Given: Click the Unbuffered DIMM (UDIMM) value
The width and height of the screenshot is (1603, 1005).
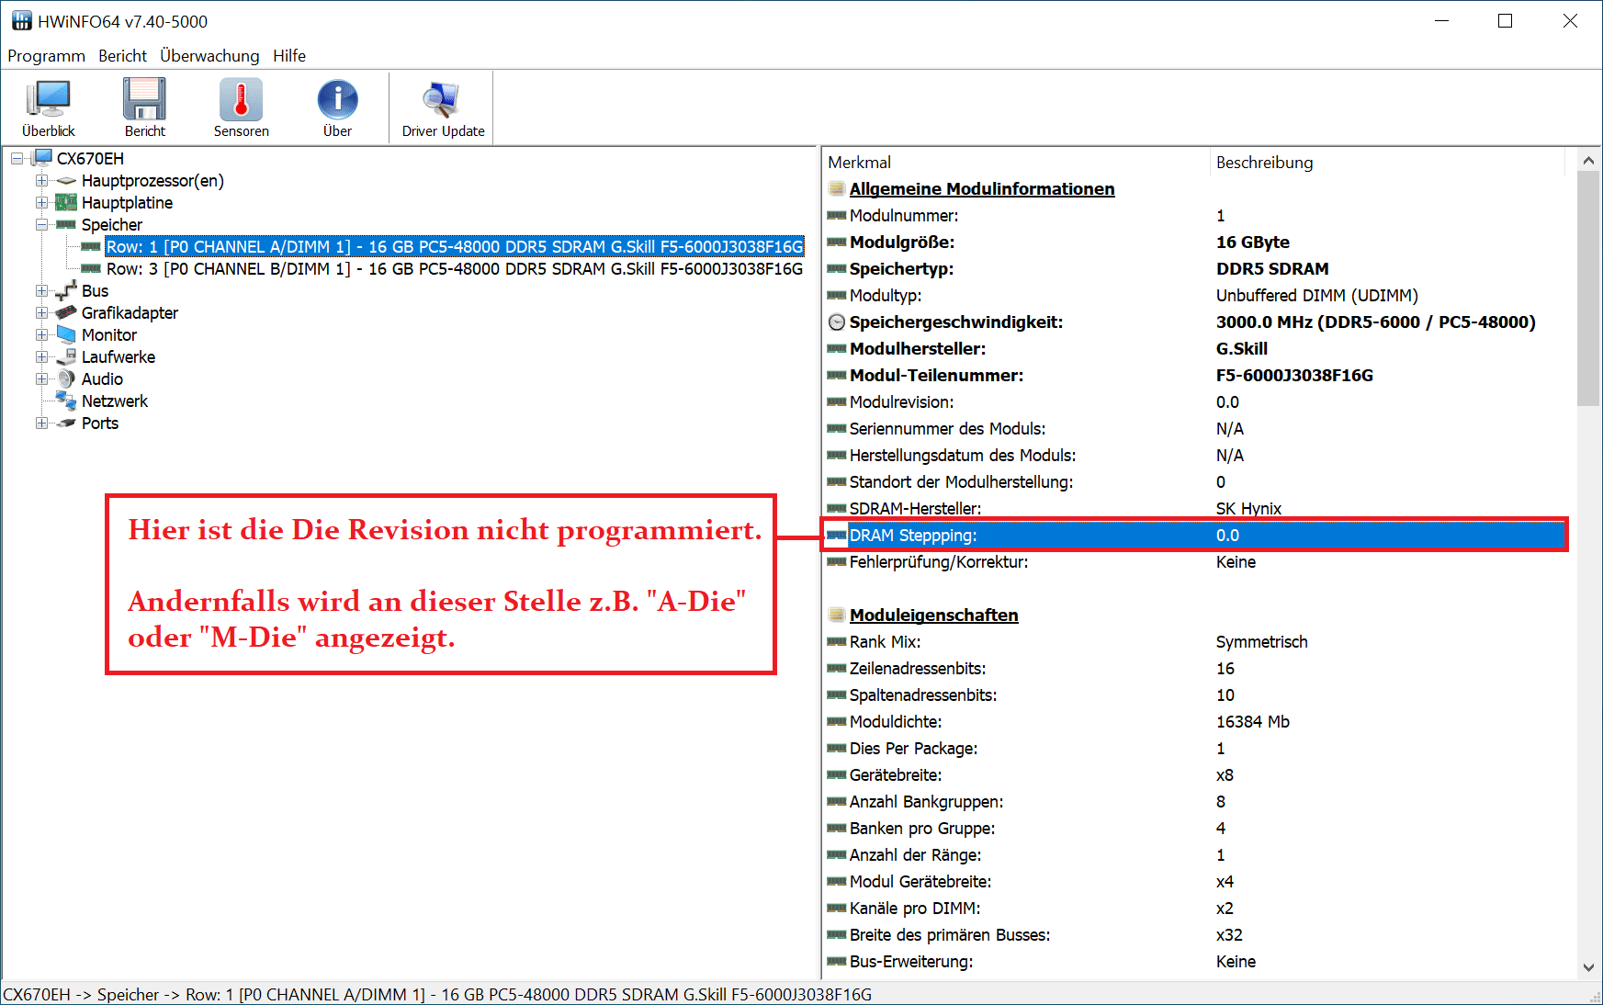Looking at the screenshot, I should coord(1316,295).
